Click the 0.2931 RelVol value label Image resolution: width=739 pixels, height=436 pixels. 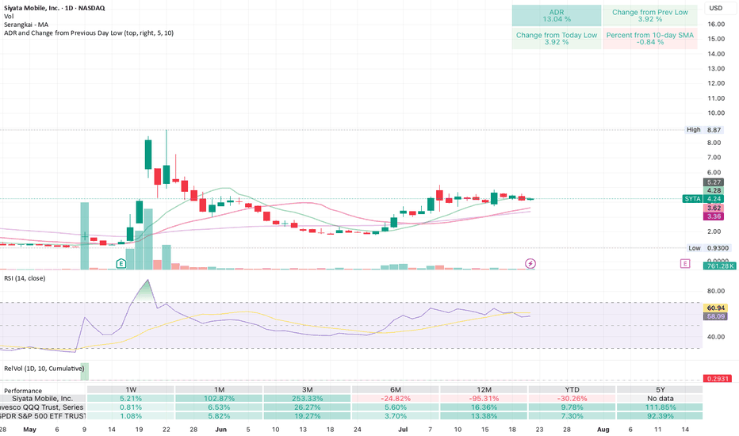pos(718,378)
